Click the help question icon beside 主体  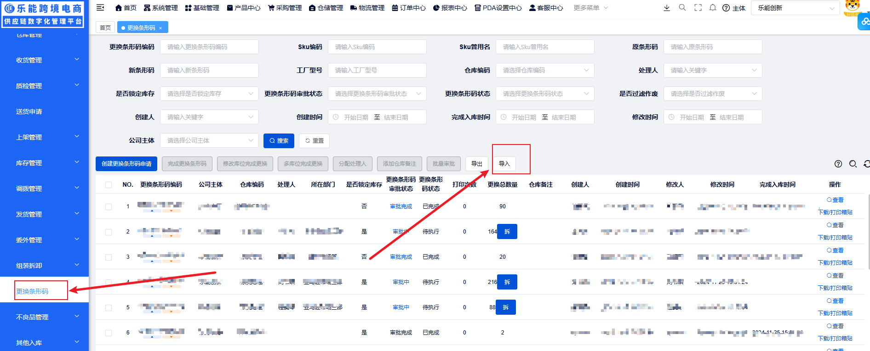tap(726, 8)
